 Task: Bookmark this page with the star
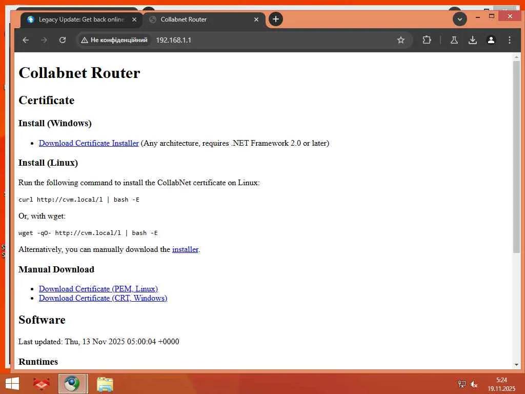(x=401, y=40)
